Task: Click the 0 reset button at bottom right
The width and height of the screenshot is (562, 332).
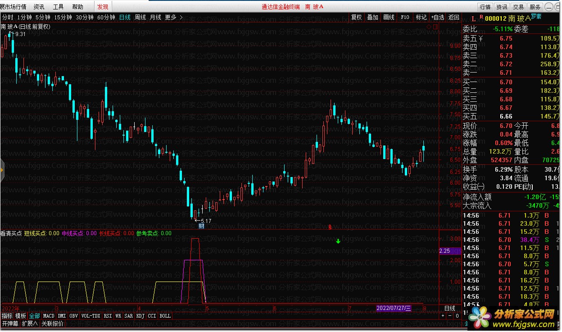Action: coord(457,316)
